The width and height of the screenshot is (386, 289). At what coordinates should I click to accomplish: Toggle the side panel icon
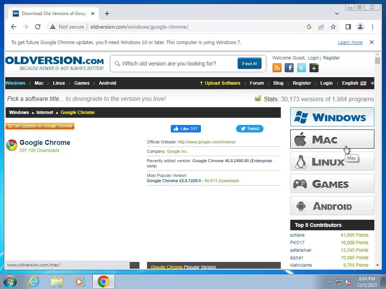tap(348, 27)
